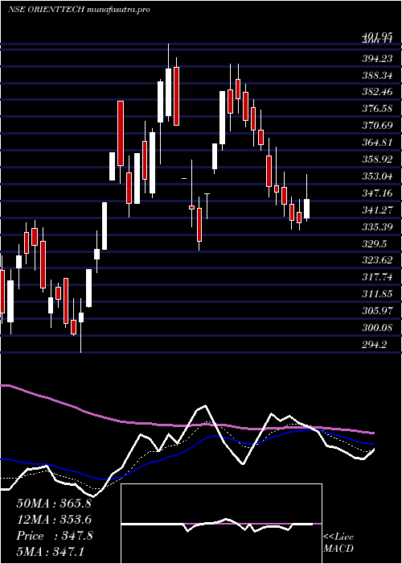Image resolution: width=402 pixels, height=564 pixels.
Task: Click the 305.97 price level label
Action: (377, 311)
